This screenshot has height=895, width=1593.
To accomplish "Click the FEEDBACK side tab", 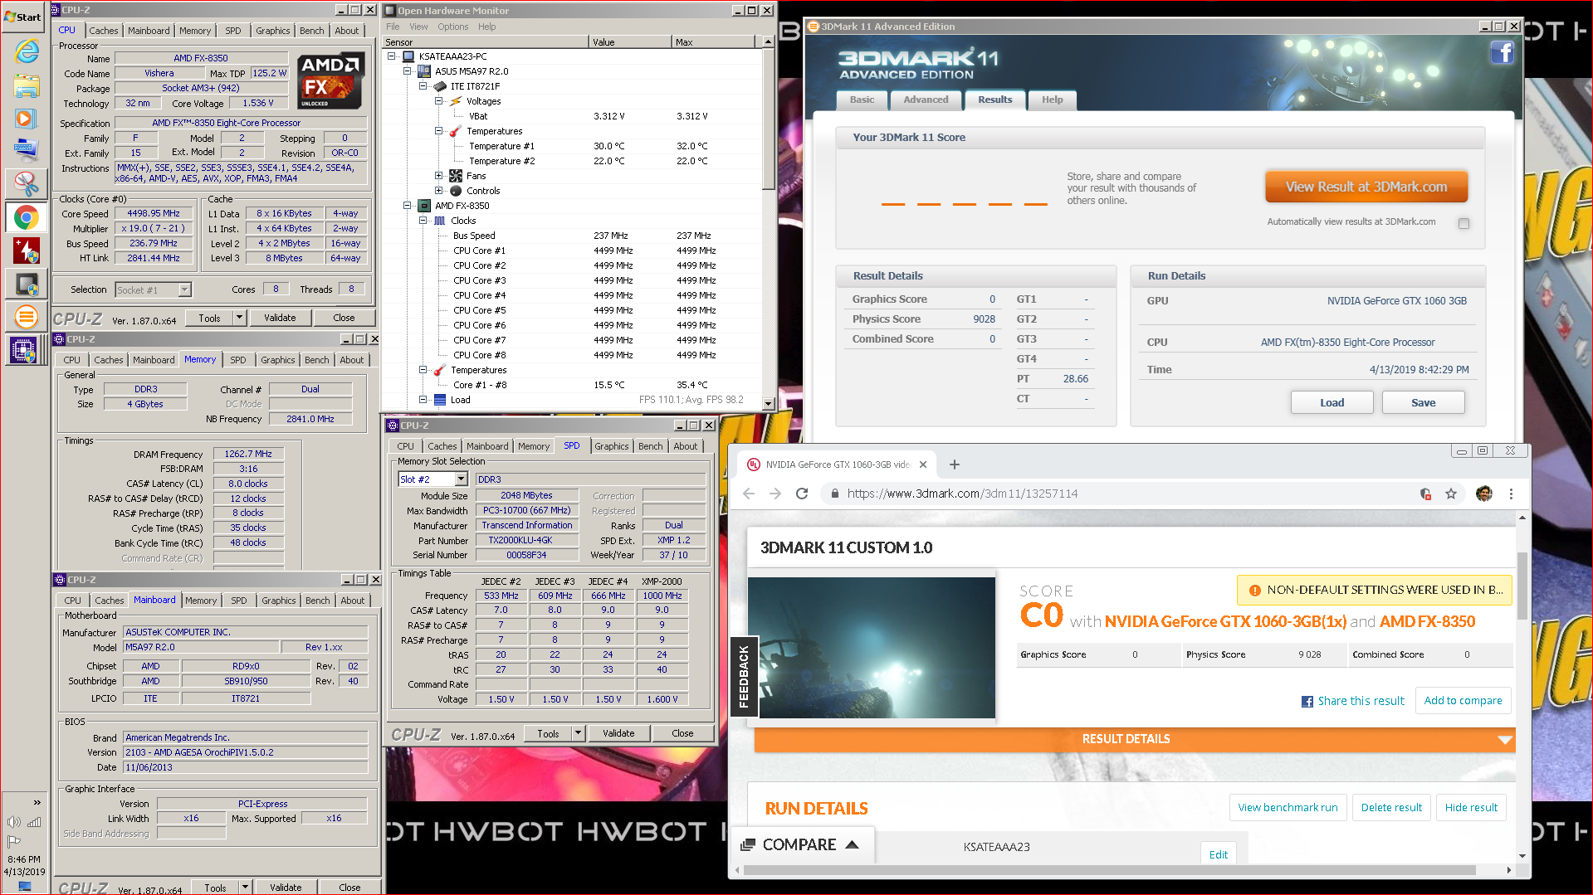I will click(x=743, y=677).
